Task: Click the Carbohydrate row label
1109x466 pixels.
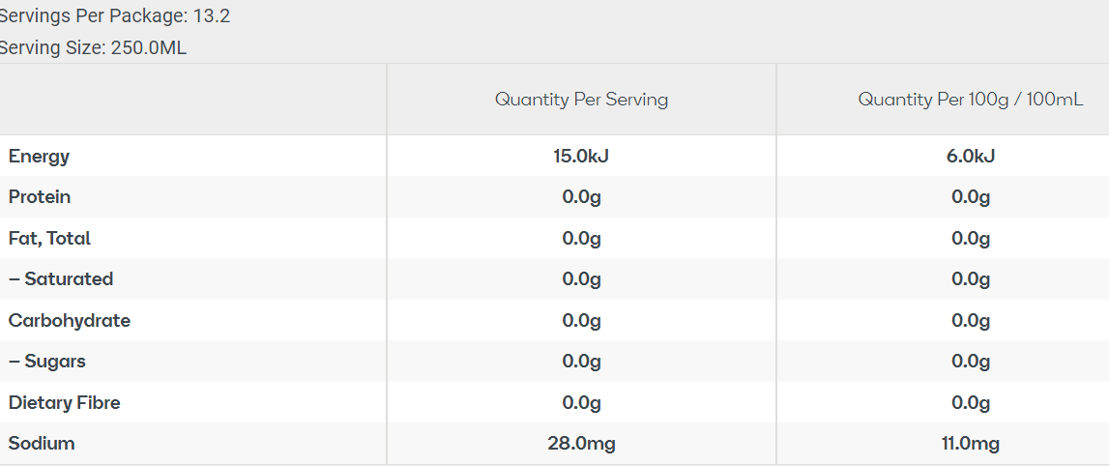Action: (x=70, y=320)
